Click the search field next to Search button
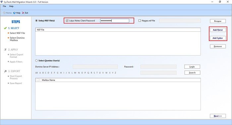 pos(158,73)
